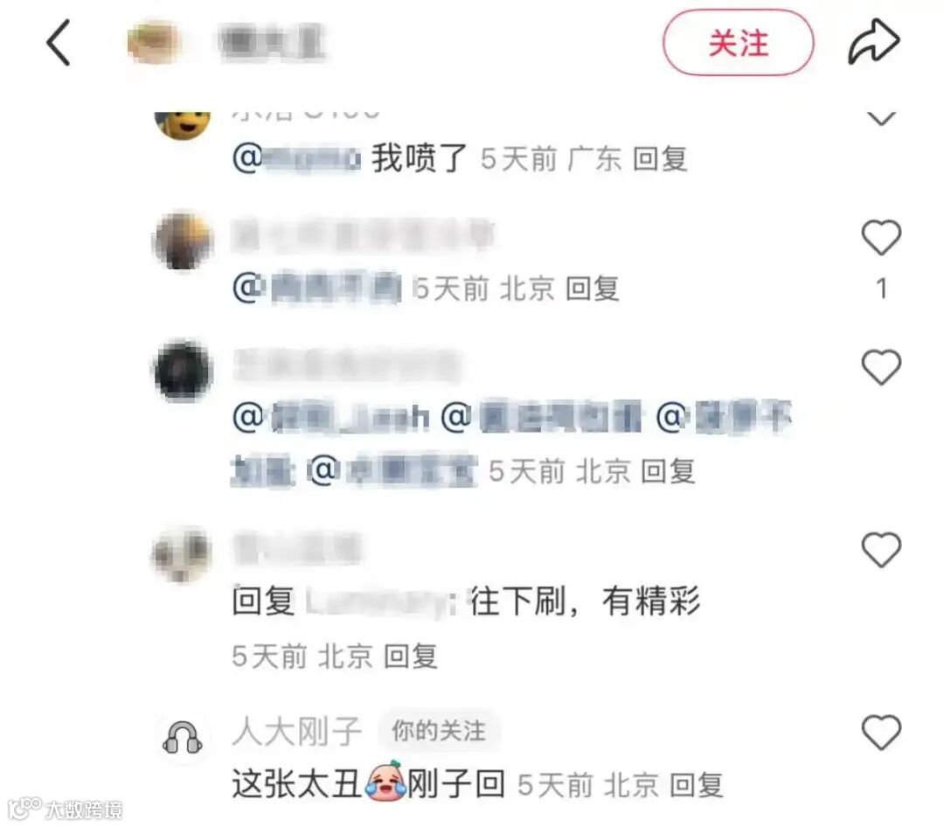Like the 人大刚子 comment
The image size is (944, 827).
tap(881, 733)
